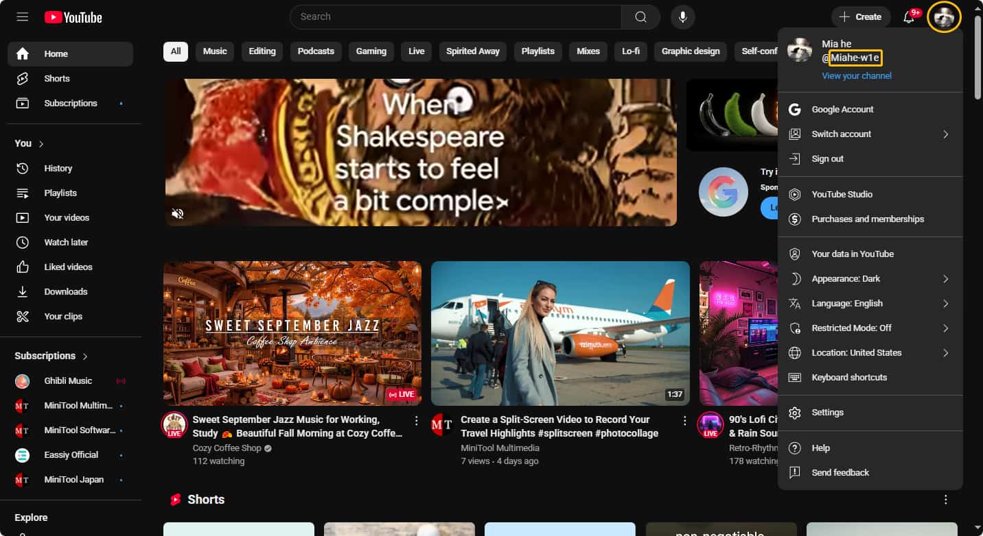Select the Live filter chip

click(417, 51)
